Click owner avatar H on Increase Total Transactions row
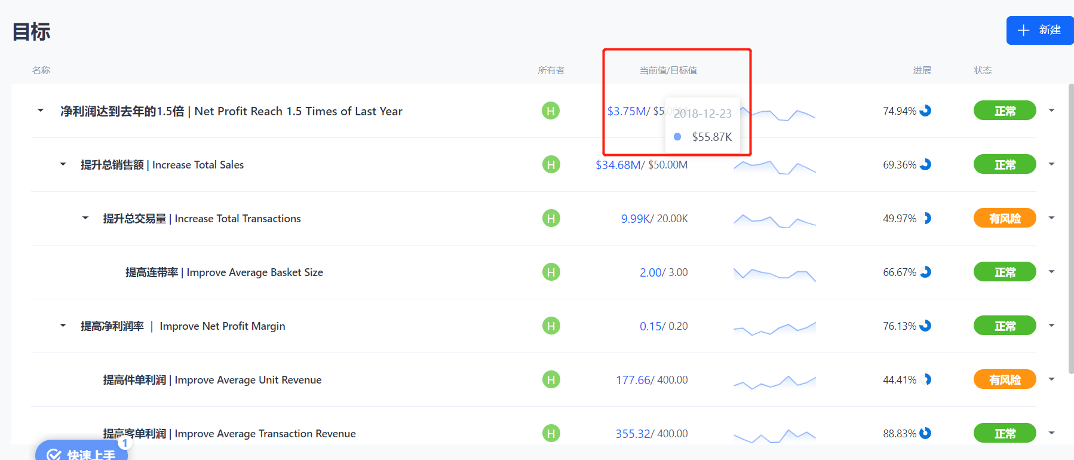1074x460 pixels. pyautogui.click(x=551, y=218)
